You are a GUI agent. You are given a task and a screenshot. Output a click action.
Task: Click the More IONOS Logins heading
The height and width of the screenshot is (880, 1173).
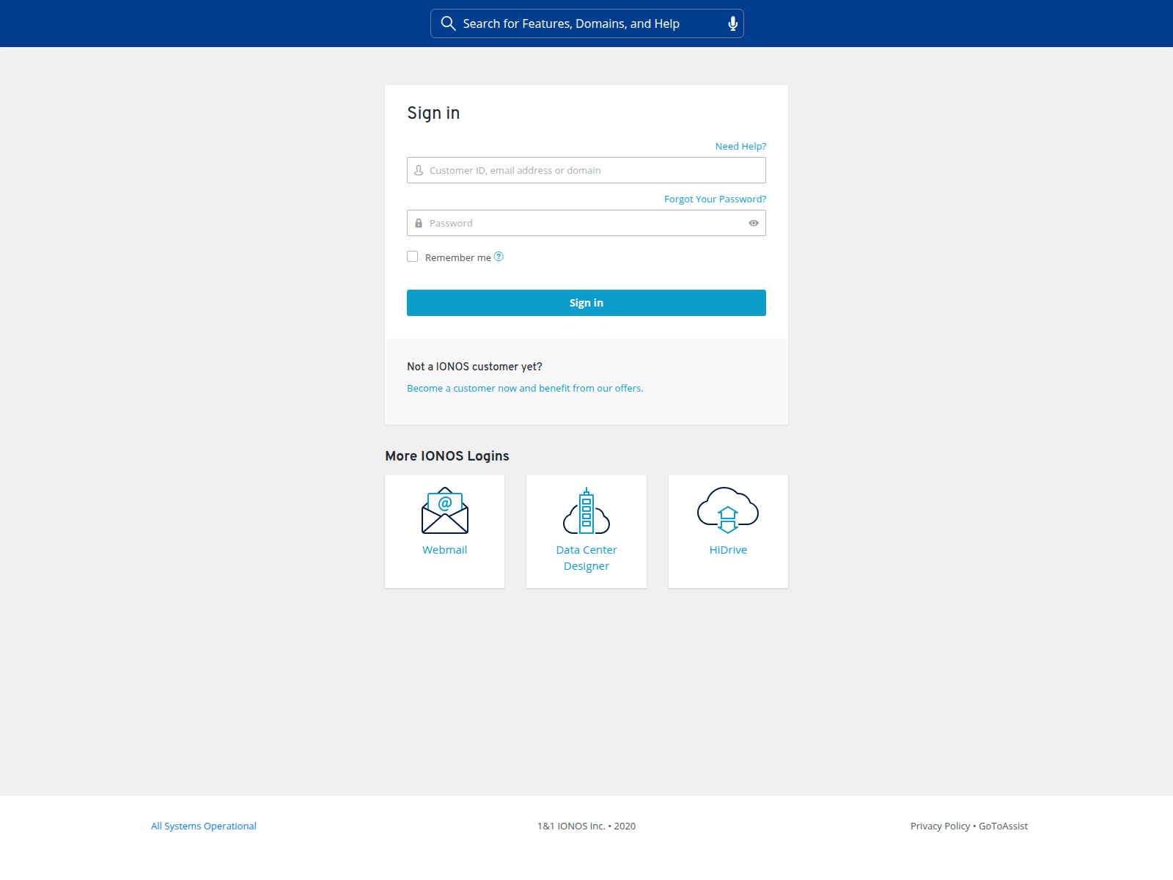[447, 456]
